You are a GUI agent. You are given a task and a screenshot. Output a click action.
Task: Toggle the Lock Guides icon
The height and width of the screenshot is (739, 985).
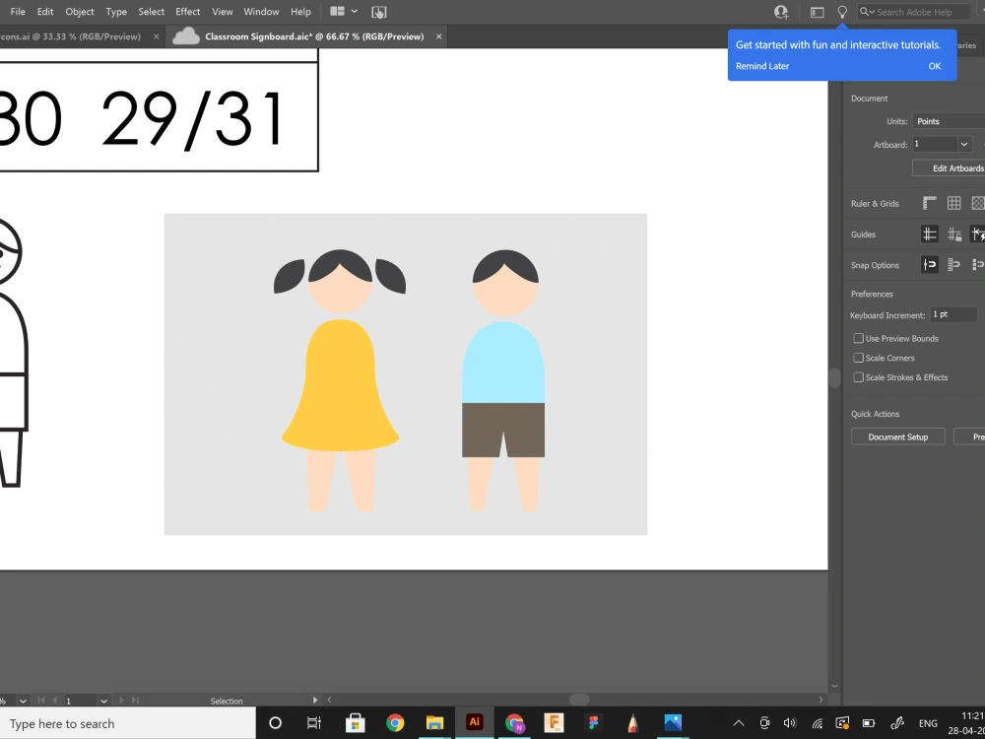pos(953,235)
